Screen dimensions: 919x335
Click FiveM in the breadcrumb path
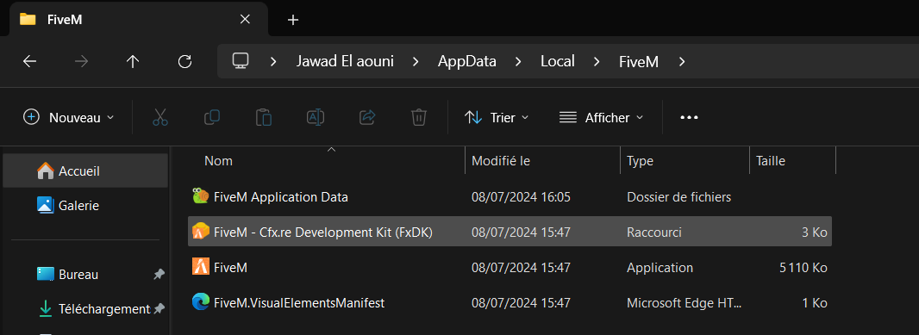(639, 61)
